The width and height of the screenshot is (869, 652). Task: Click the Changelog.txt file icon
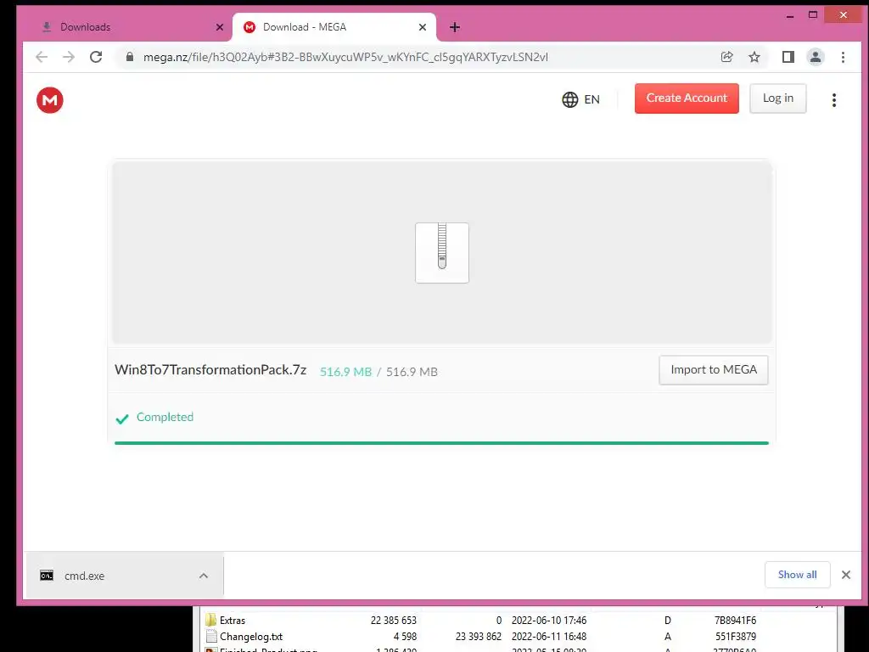210,637
